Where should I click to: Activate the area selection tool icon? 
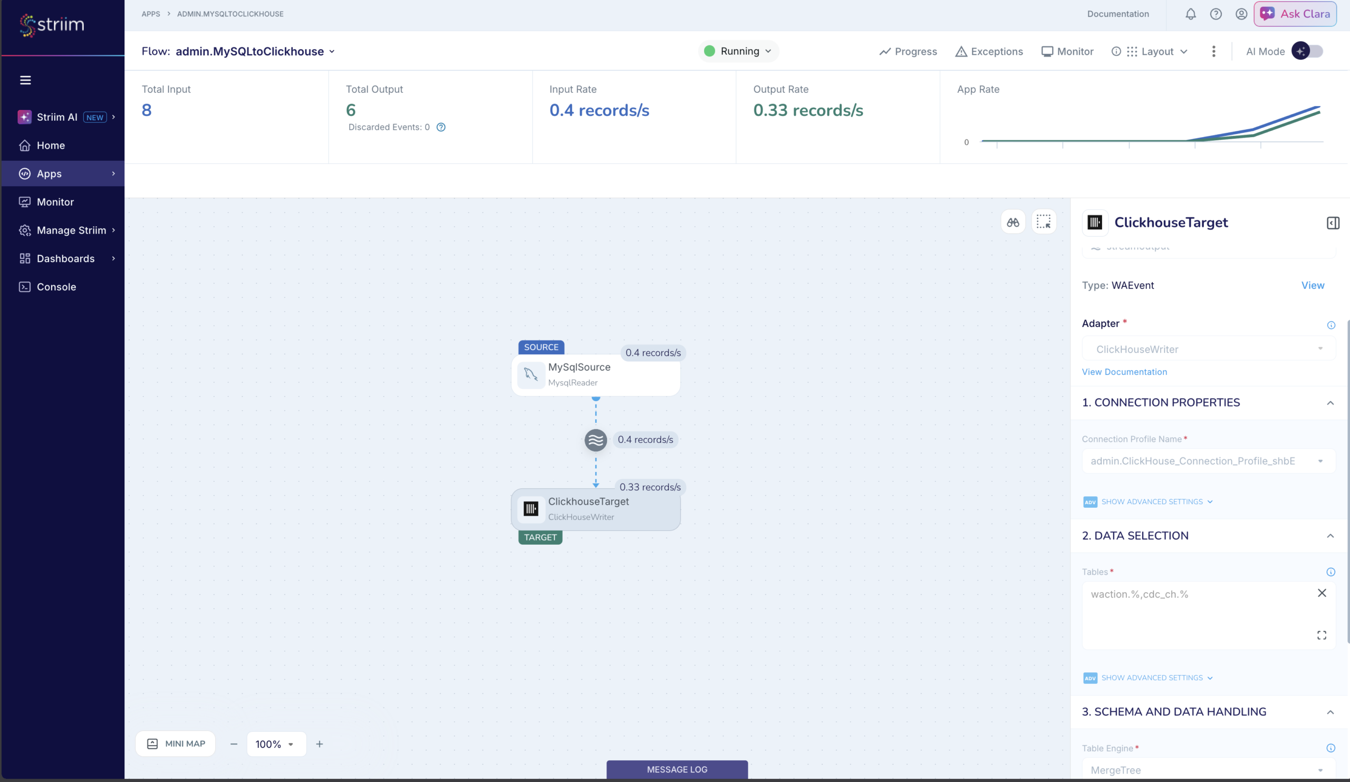click(1044, 222)
